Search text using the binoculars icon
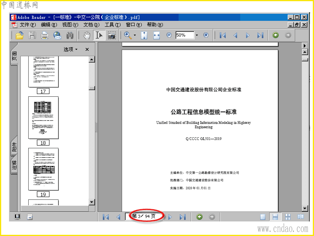Screen dimensions: 314x236 pyautogui.click(x=70, y=35)
